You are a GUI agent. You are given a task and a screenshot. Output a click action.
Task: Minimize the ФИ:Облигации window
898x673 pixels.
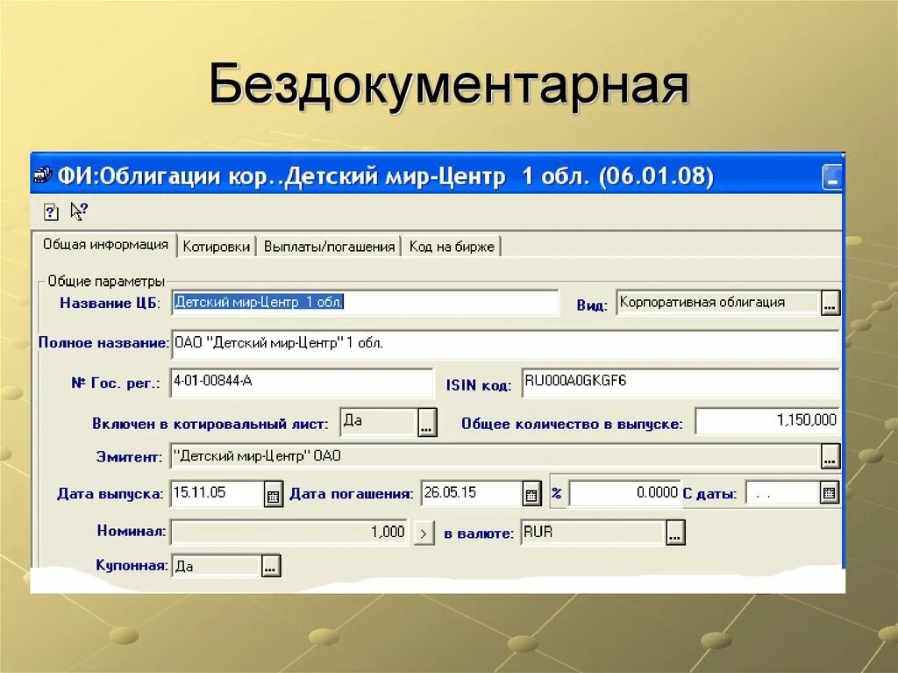click(831, 176)
